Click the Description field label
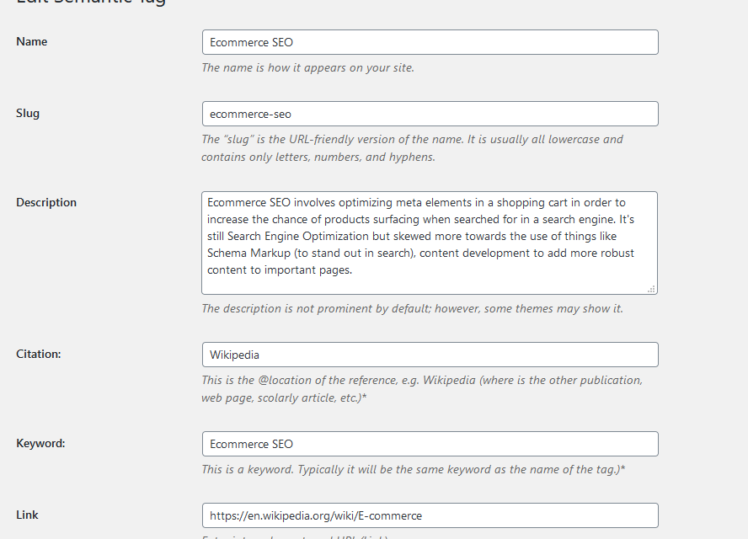This screenshot has width=748, height=539. [x=46, y=202]
